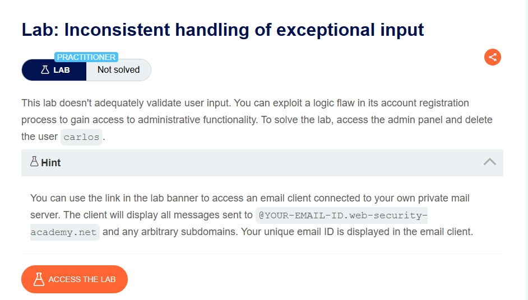528x300 pixels.
Task: Click the hint paragraph about email client
Action: [252, 215]
